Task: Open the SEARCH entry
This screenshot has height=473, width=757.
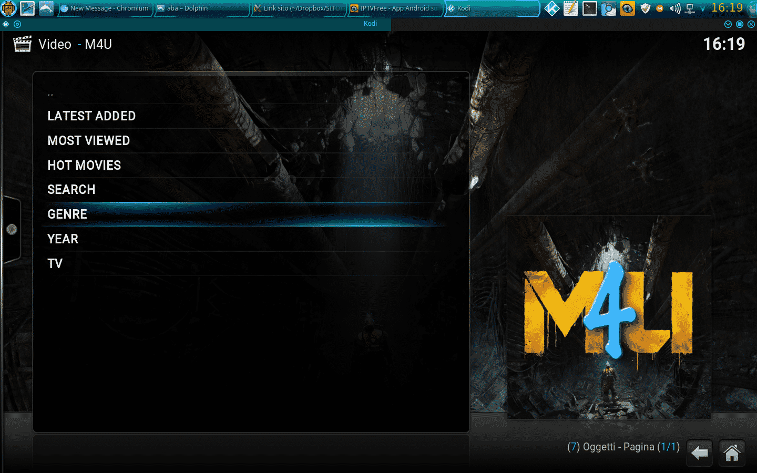Action: [250, 190]
